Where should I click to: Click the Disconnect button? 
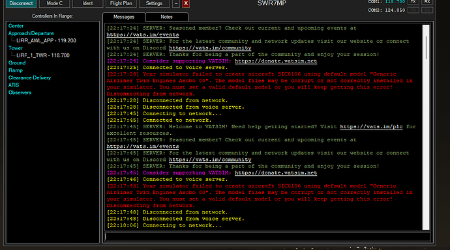pos(21,3)
